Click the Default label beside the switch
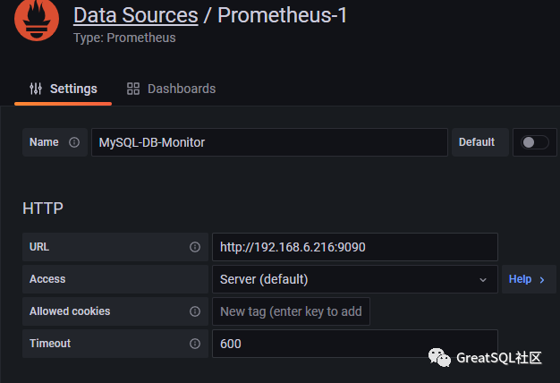 (476, 142)
